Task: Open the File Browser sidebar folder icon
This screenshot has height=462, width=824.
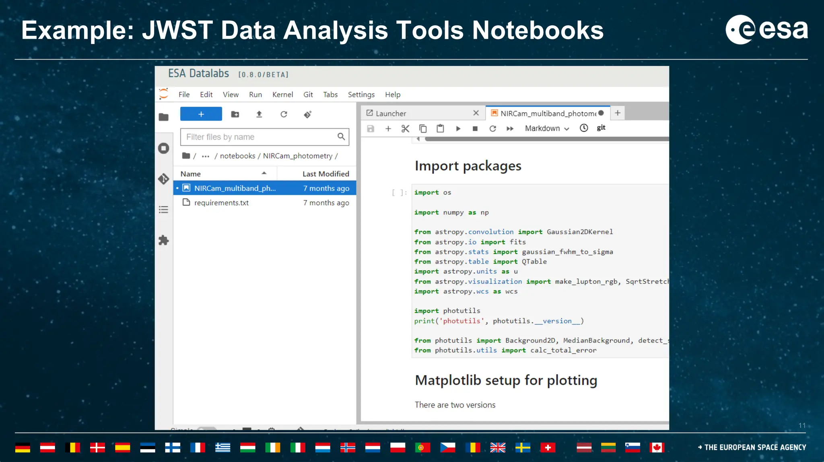Action: click(163, 117)
